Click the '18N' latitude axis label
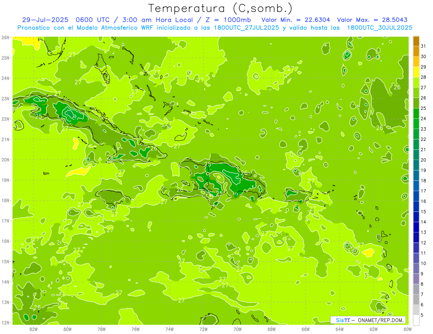This screenshot has height=334, width=433. click(5, 200)
